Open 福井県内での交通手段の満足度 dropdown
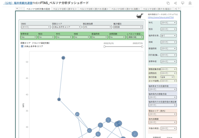Viewport: 199px width, 138px height. [162, 105]
